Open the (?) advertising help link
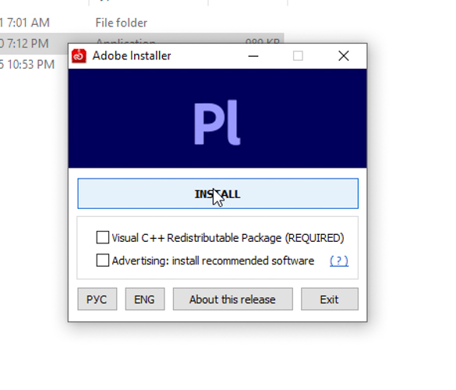Image resolution: width=456 pixels, height=390 pixels. (x=339, y=261)
